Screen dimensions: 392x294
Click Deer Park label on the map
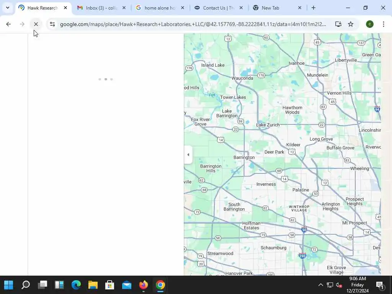(274, 152)
